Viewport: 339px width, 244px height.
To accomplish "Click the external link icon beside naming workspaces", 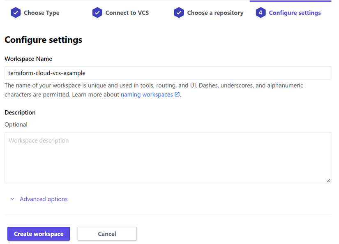I will tap(177, 95).
